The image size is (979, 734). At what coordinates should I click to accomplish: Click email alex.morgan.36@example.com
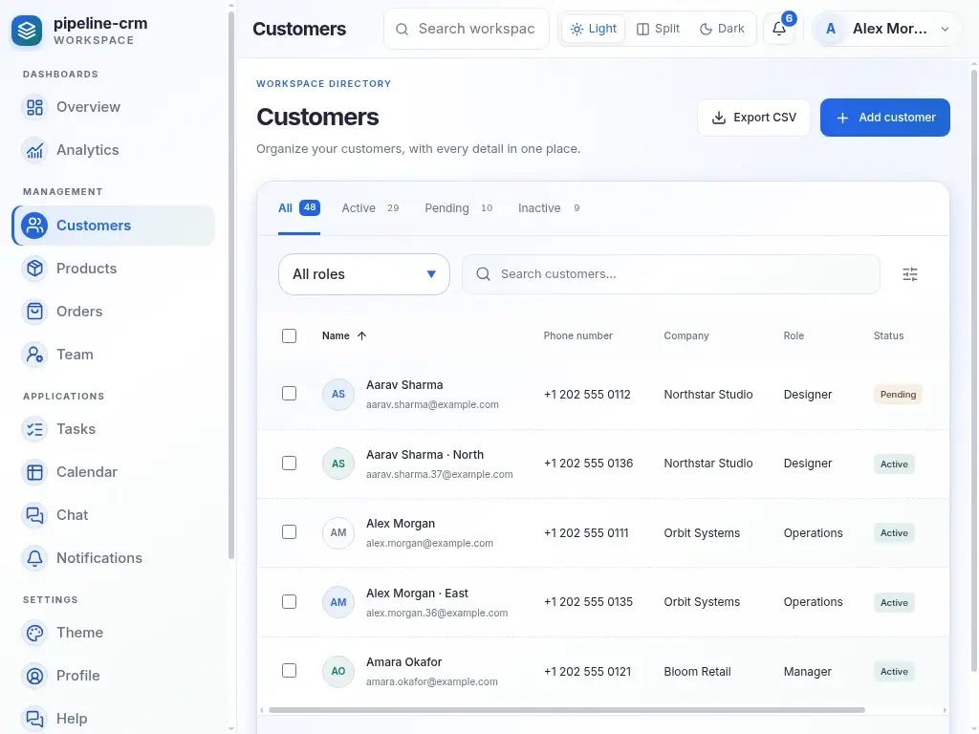(x=437, y=613)
